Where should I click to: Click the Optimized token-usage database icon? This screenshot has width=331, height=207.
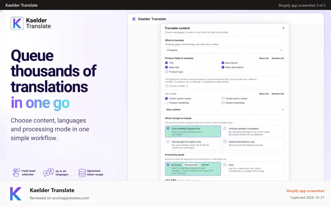(x=82, y=173)
